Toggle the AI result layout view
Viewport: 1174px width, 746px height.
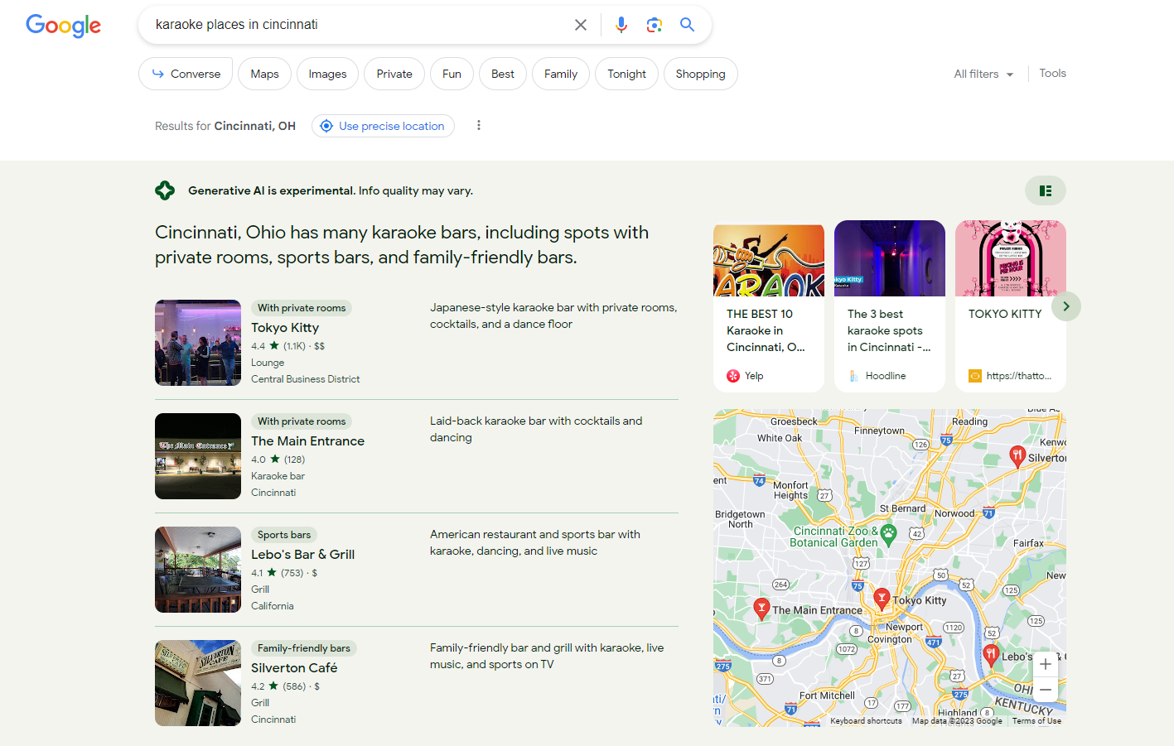1046,190
